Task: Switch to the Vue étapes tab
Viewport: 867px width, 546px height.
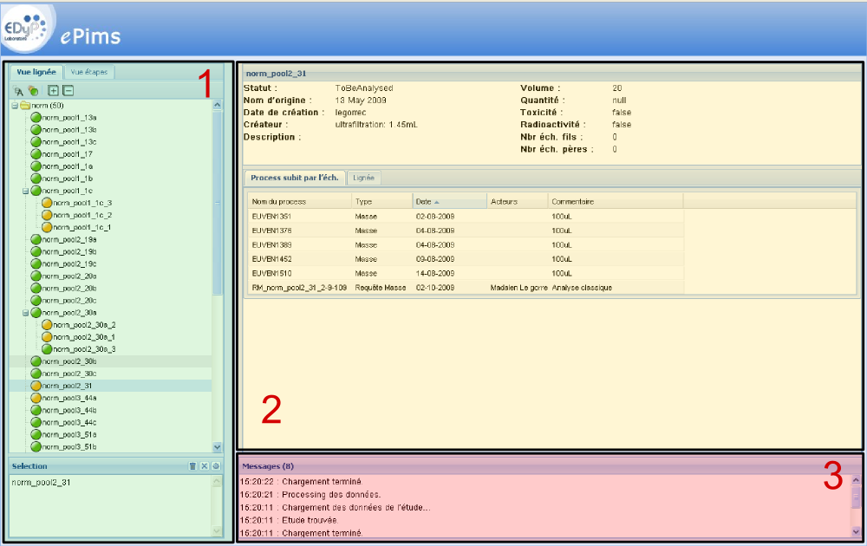Action: [x=88, y=72]
